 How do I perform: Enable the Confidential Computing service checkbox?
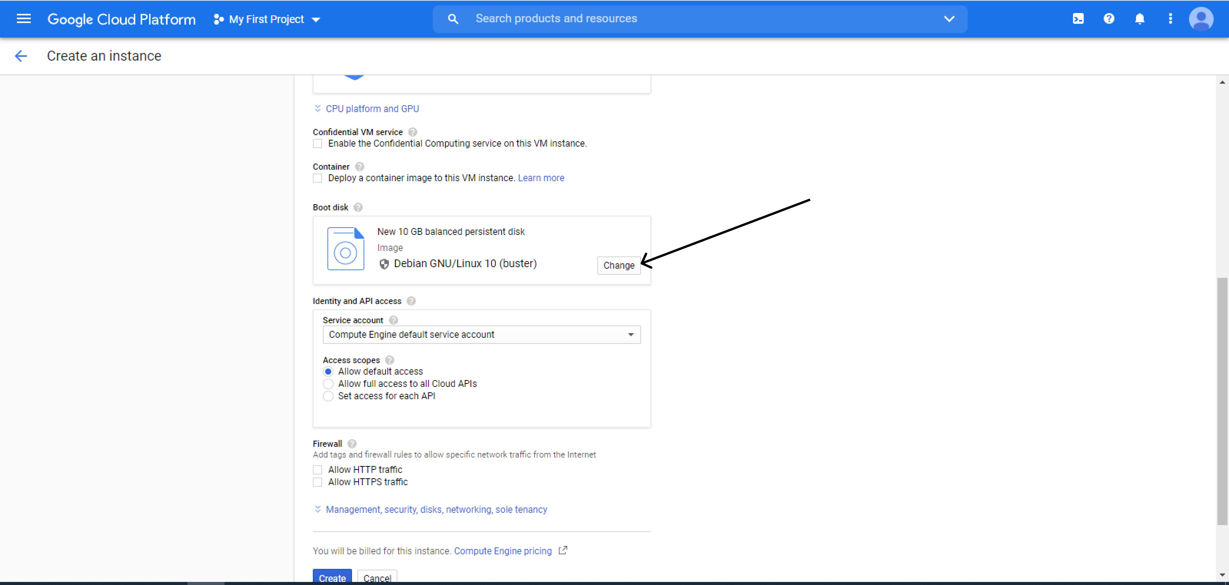(317, 144)
